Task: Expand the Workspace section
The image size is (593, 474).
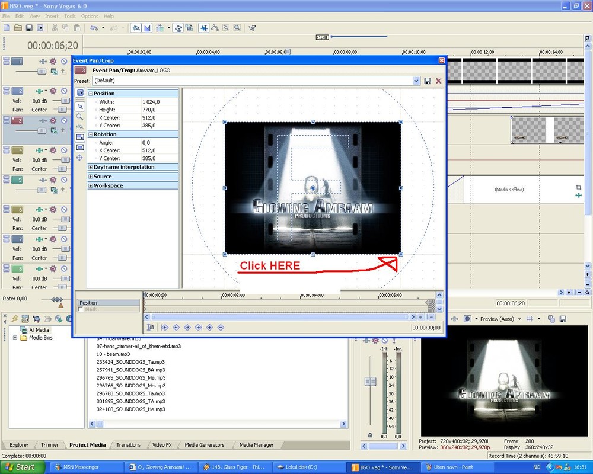Action: click(90, 185)
